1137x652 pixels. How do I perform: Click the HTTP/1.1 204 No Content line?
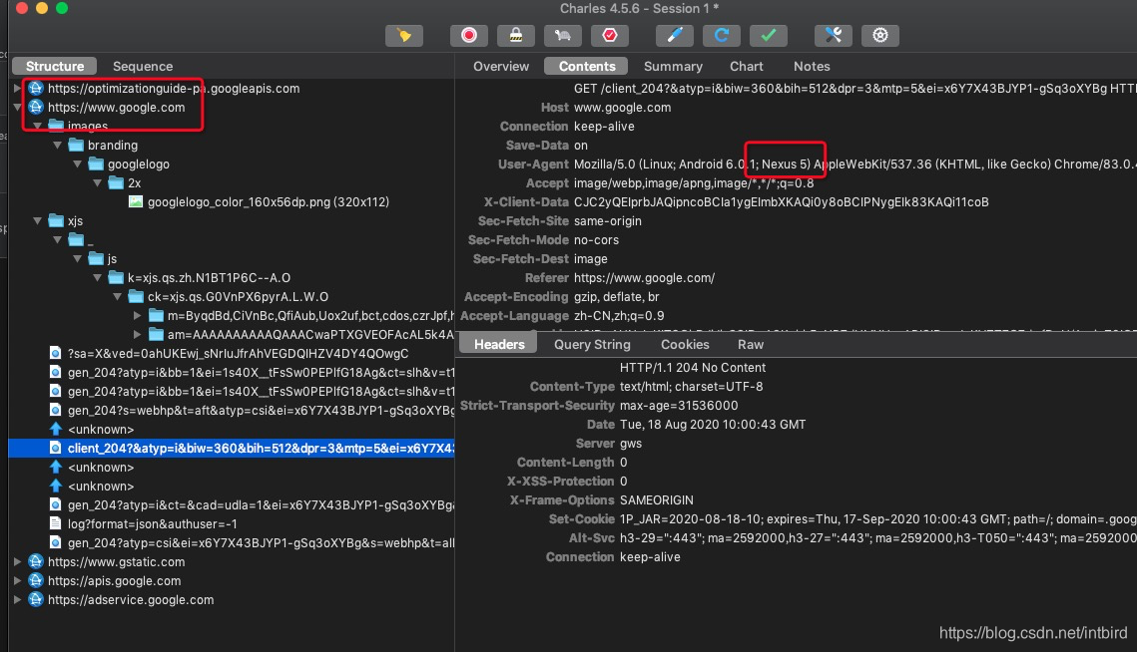(693, 367)
